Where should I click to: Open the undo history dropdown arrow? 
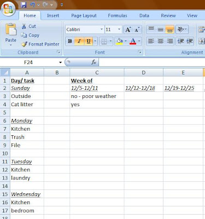(x=38, y=5)
